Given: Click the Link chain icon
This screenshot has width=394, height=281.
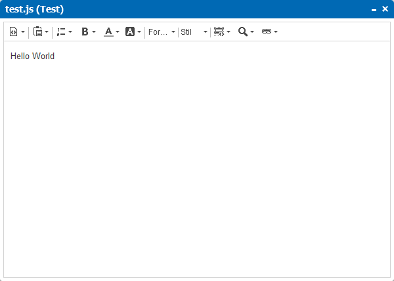Looking at the screenshot, I should pos(267,32).
